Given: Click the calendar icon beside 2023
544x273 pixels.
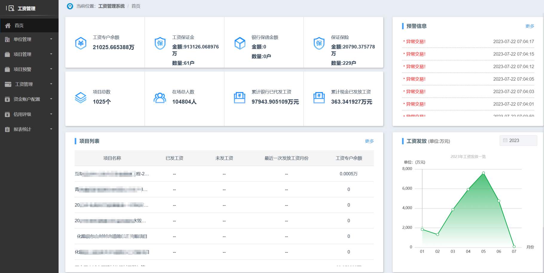Looking at the screenshot, I should coord(505,140).
